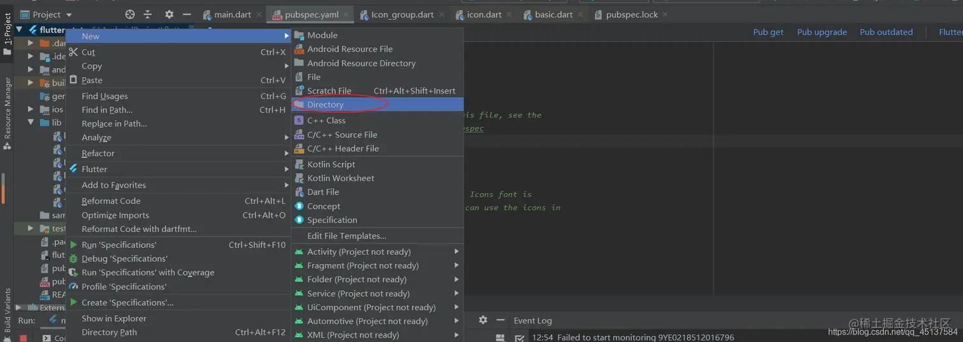Screen dimensions: 963x342
Task: Switch to basic.dart tab
Action: coord(553,14)
